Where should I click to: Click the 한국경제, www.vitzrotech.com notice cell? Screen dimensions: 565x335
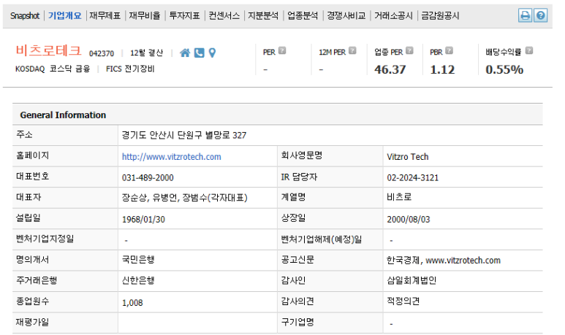444,260
